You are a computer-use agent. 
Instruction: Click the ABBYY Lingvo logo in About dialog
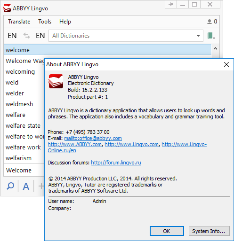(x=56, y=81)
